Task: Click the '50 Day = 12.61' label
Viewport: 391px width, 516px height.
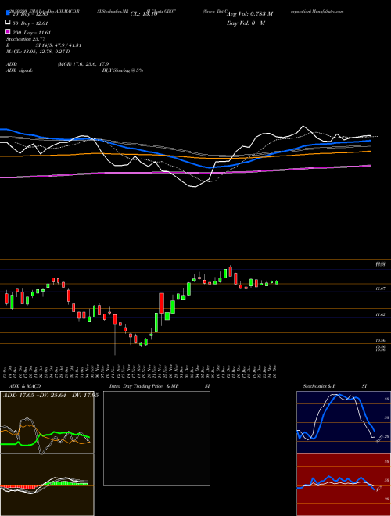Action: (30, 23)
